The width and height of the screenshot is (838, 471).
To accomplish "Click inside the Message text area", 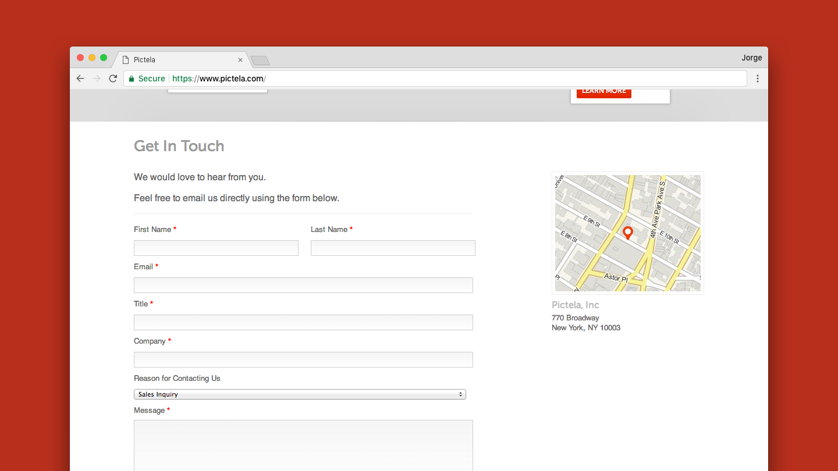I will tap(303, 445).
